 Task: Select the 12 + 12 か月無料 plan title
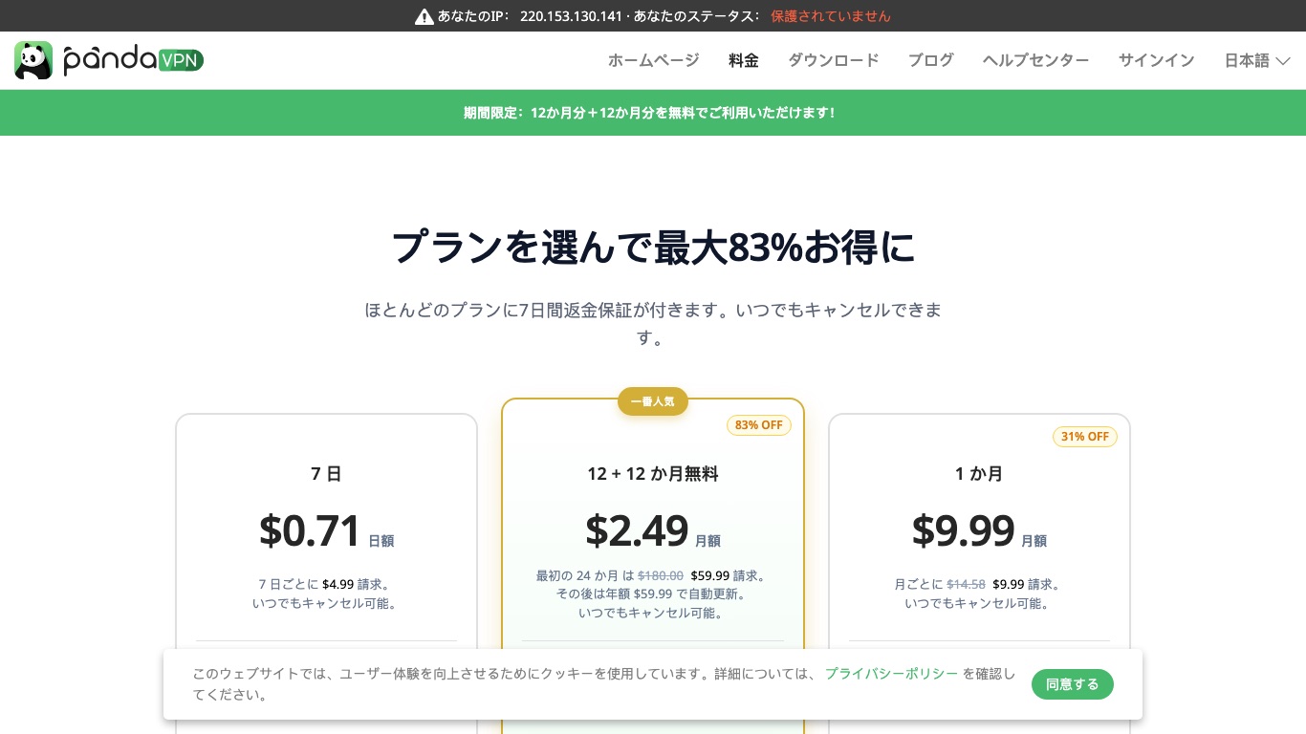653,474
